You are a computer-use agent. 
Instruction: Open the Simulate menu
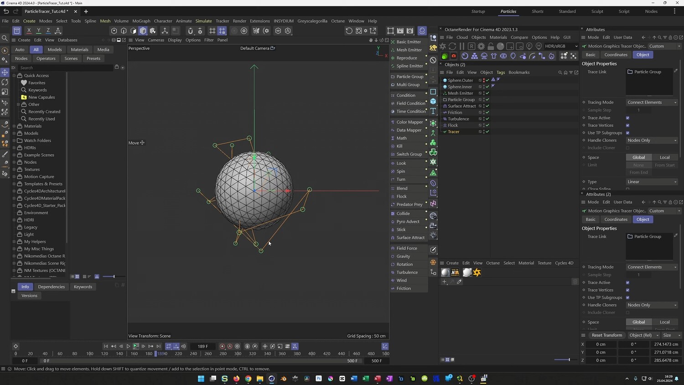203,21
